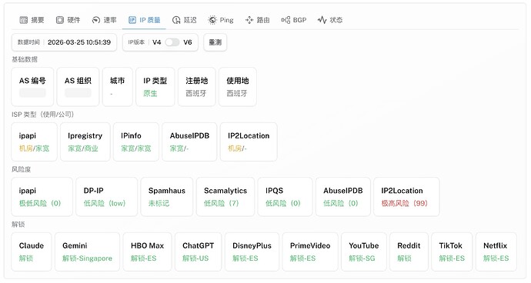This screenshot has height=283, width=531.
Task: Click the PrimeVideo 解锁-ES card
Action: click(310, 251)
